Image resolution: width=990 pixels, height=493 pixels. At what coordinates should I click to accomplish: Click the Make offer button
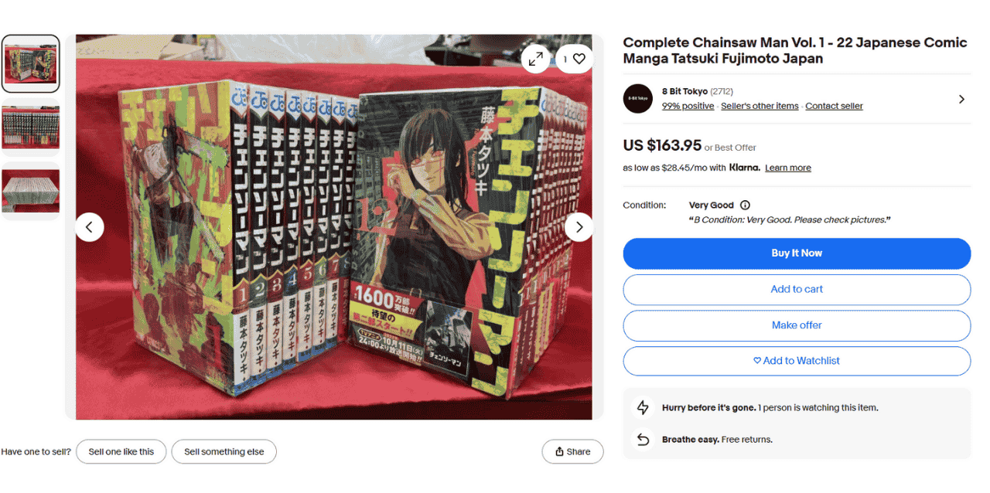[x=797, y=325]
